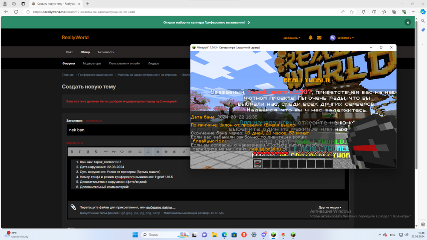Open the forum notifications bell
Screen dimensions: 427x240
310,38
